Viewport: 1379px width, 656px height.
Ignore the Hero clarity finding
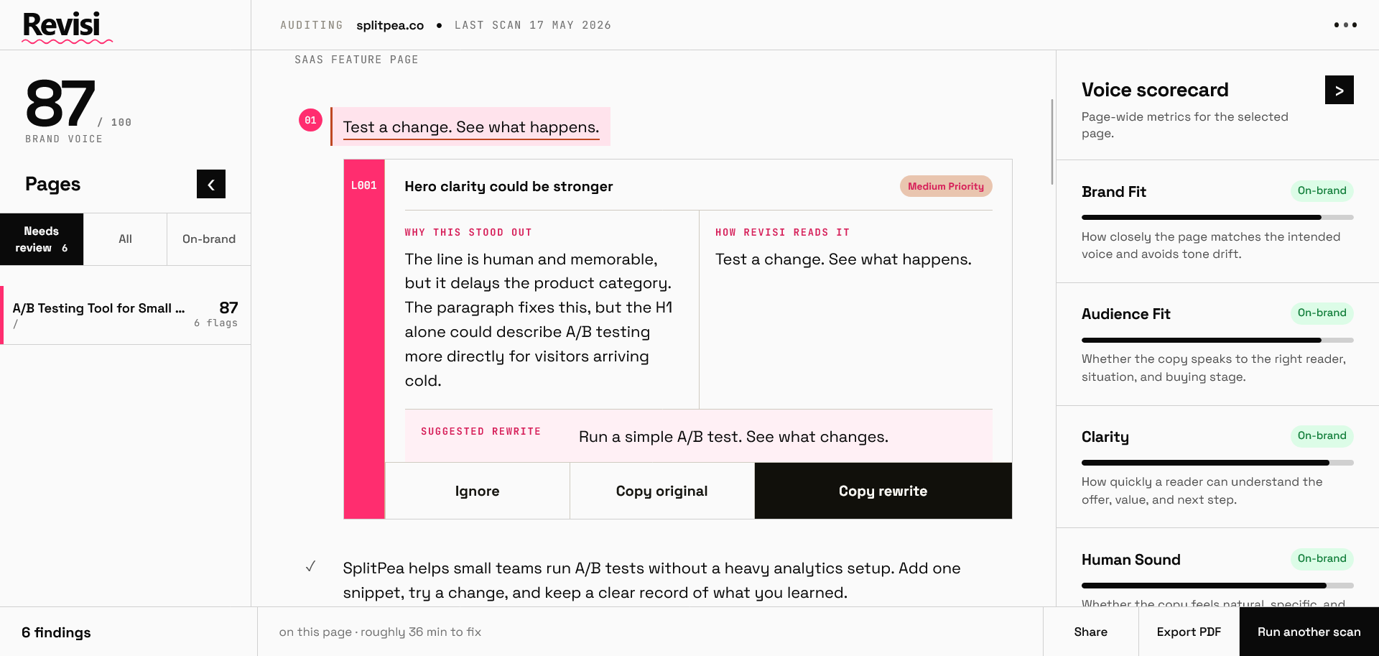(x=478, y=491)
